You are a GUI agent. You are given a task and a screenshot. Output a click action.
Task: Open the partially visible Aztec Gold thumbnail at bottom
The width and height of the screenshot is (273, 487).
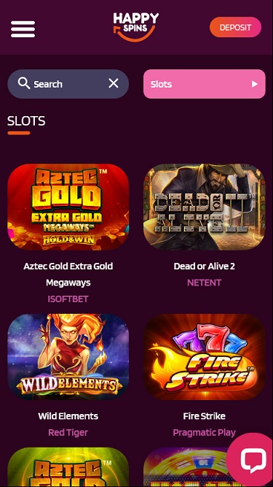(x=68, y=467)
